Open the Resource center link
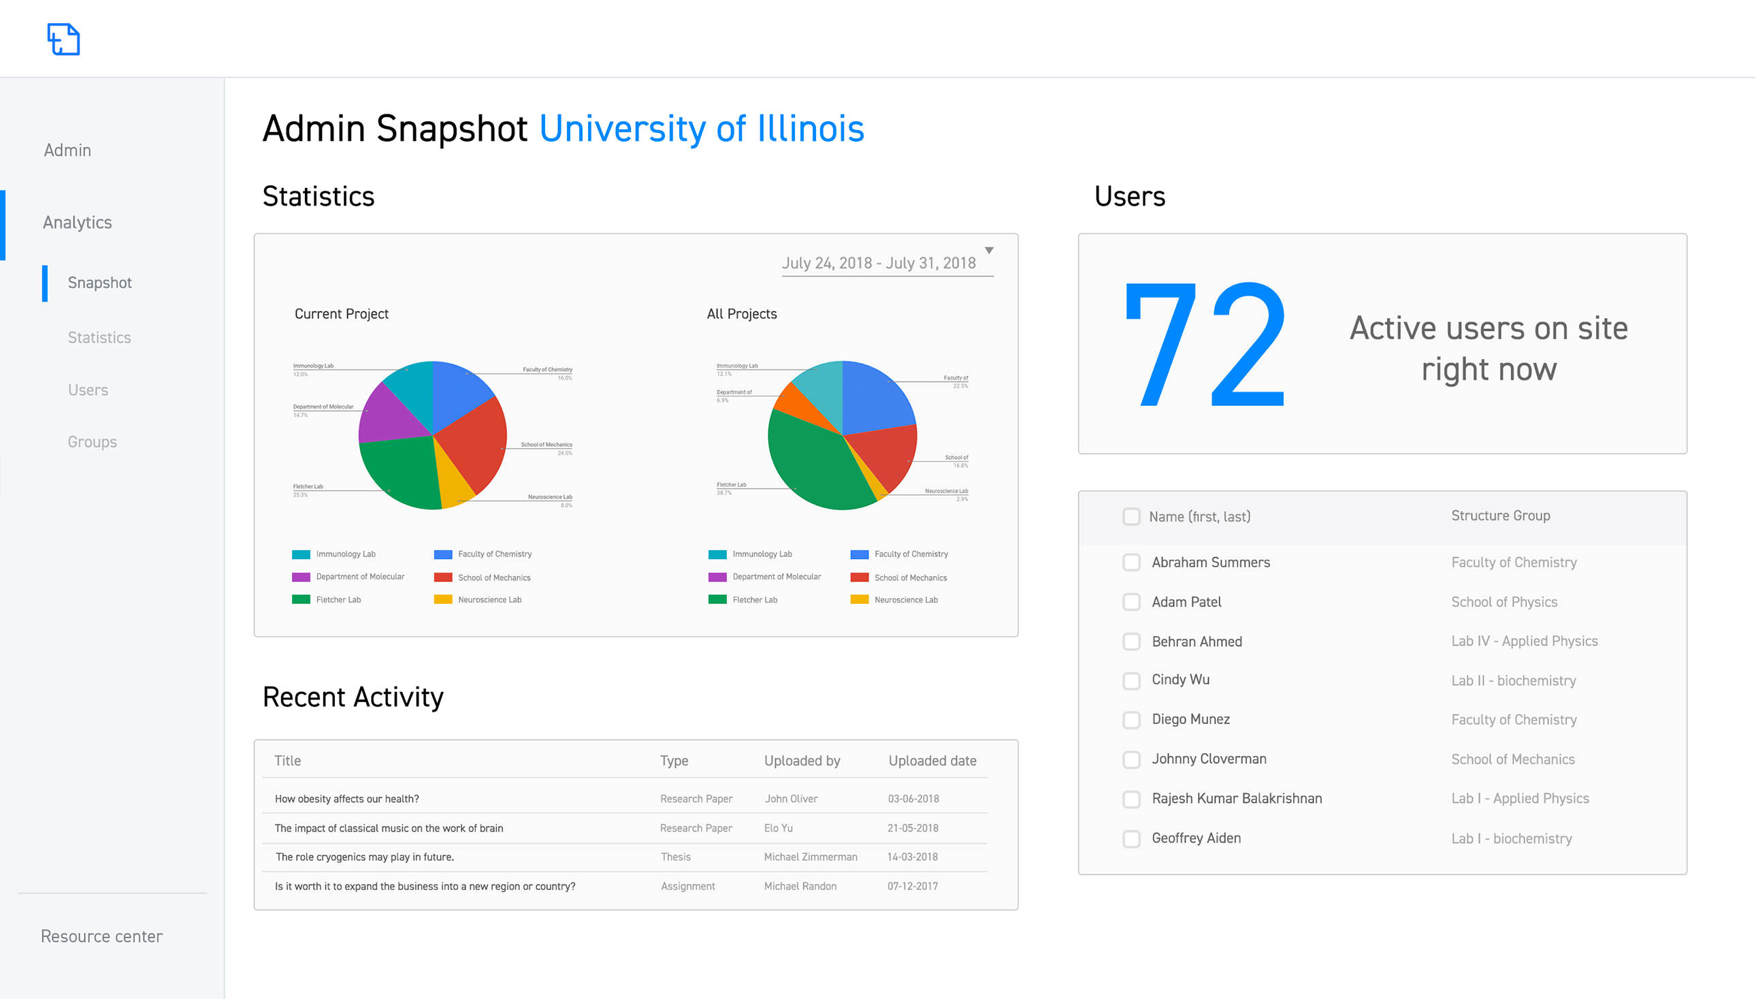Screen dimensions: 1756x999 [x=101, y=936]
